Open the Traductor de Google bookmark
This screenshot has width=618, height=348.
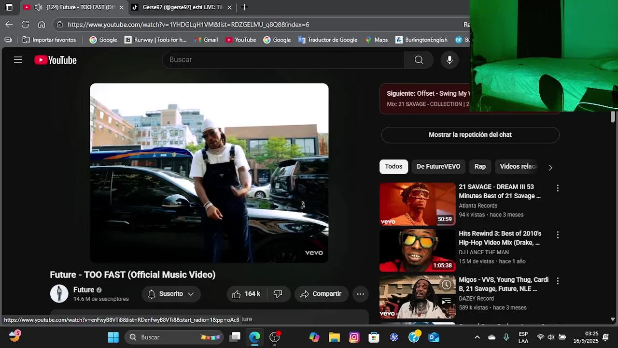coord(328,40)
